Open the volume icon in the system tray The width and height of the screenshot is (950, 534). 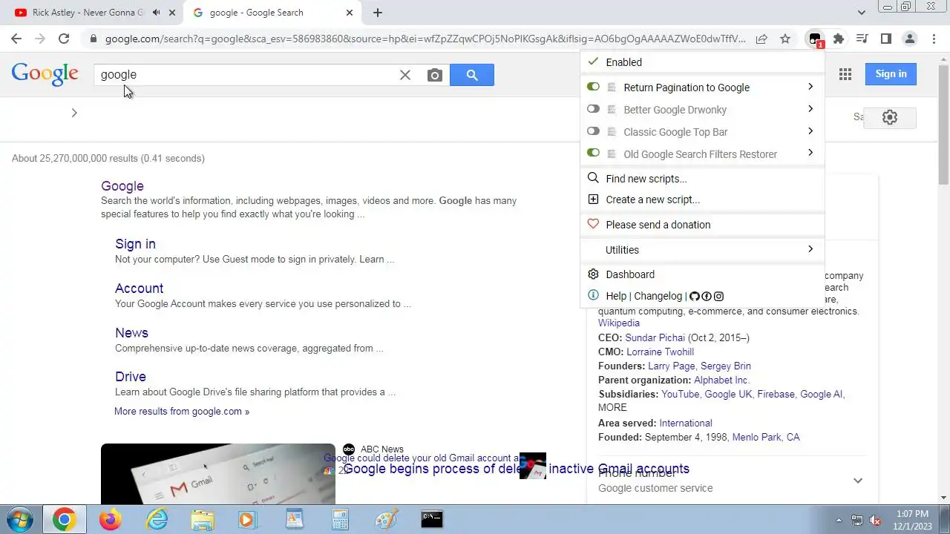point(875,520)
